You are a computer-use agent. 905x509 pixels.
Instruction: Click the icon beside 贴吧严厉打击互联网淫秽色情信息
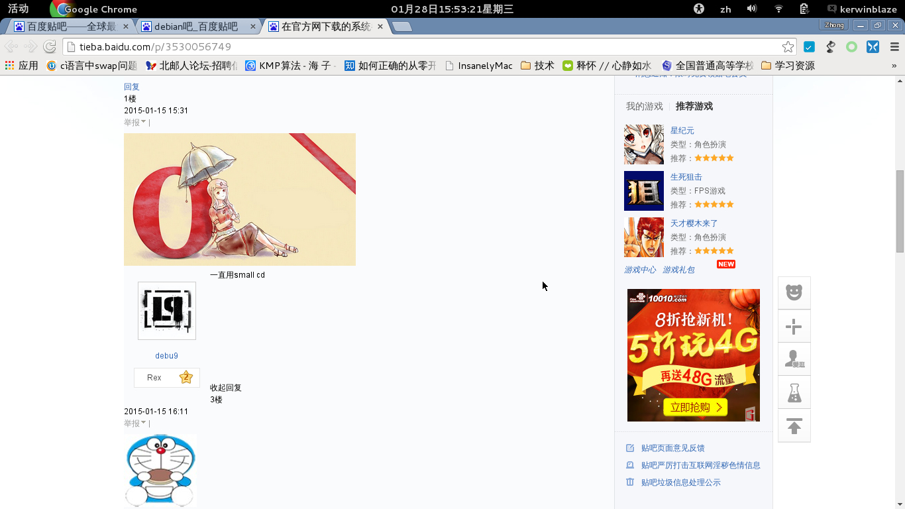point(630,465)
